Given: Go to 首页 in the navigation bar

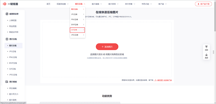Looking at the screenshot, I should (48, 4).
